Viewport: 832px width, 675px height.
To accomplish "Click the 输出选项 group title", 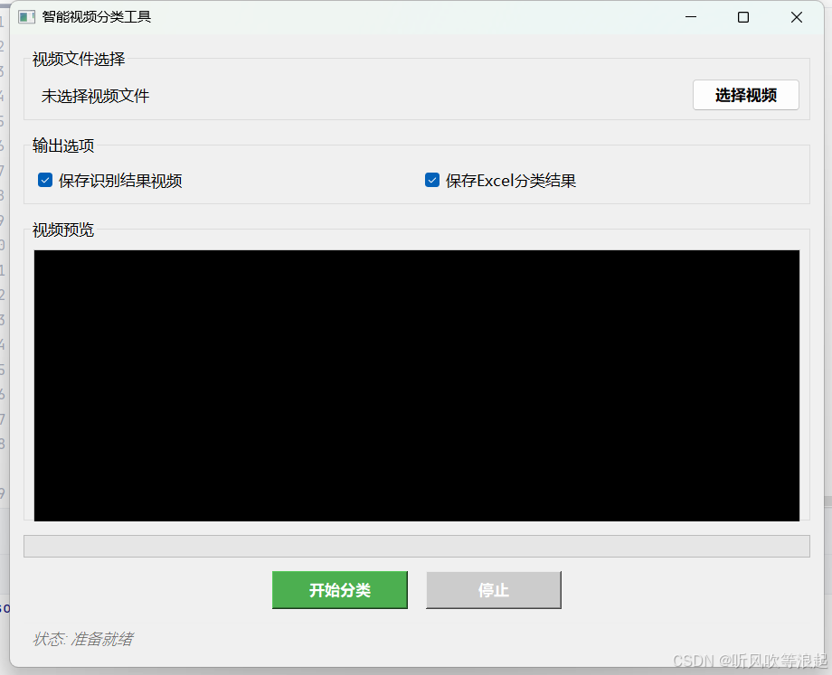I will pos(63,145).
